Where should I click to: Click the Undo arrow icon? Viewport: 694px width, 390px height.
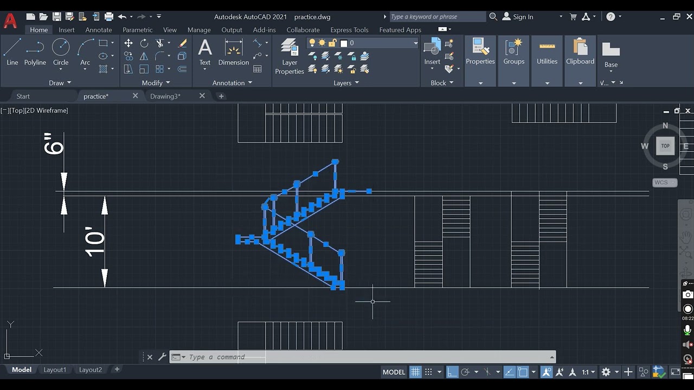(x=122, y=17)
